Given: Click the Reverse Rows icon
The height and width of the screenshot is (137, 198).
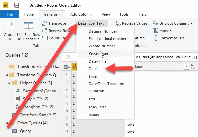Looking at the screenshot, I should click(x=45, y=31).
